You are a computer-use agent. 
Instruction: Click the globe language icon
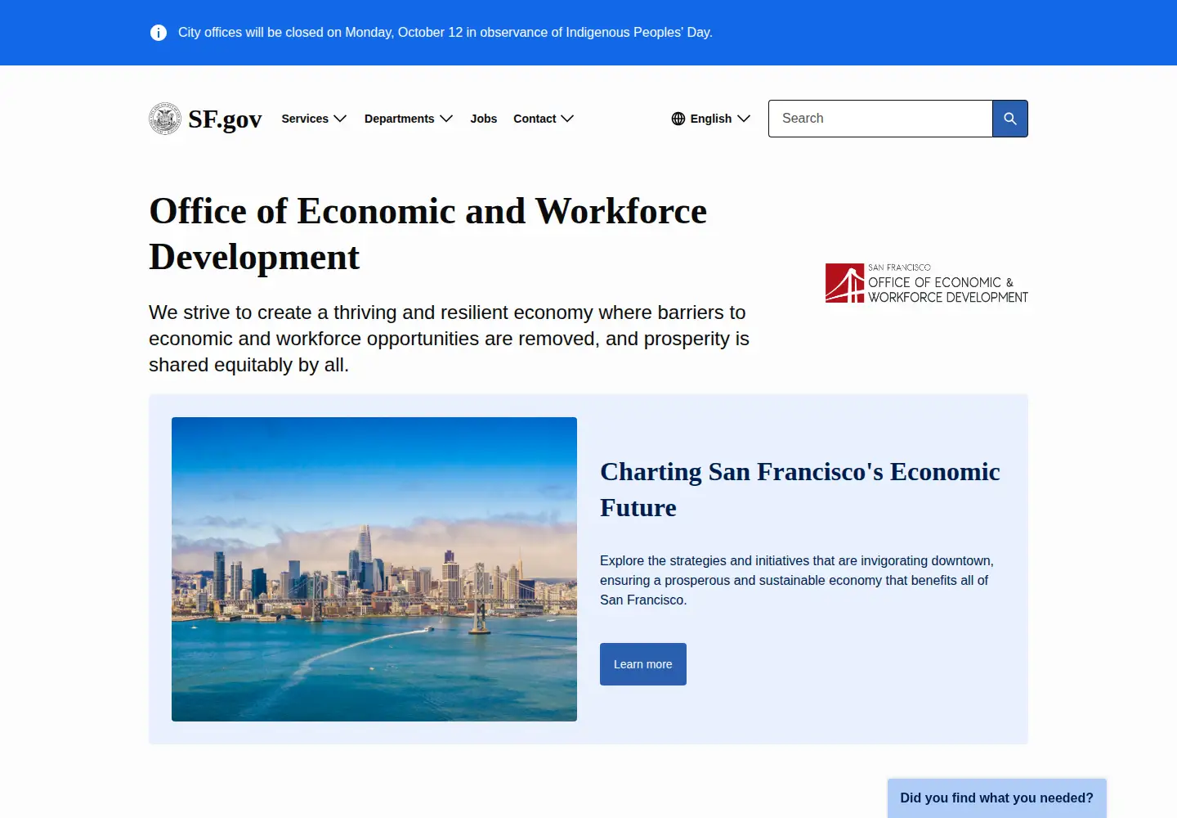pyautogui.click(x=678, y=119)
